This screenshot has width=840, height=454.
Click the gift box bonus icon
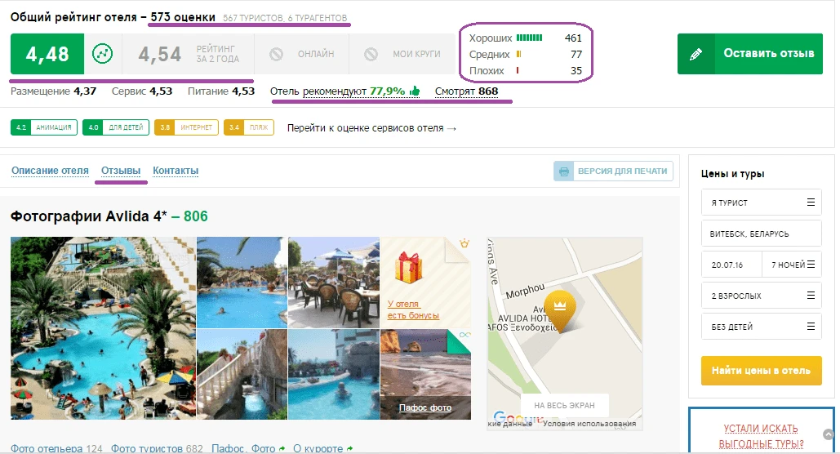[408, 267]
